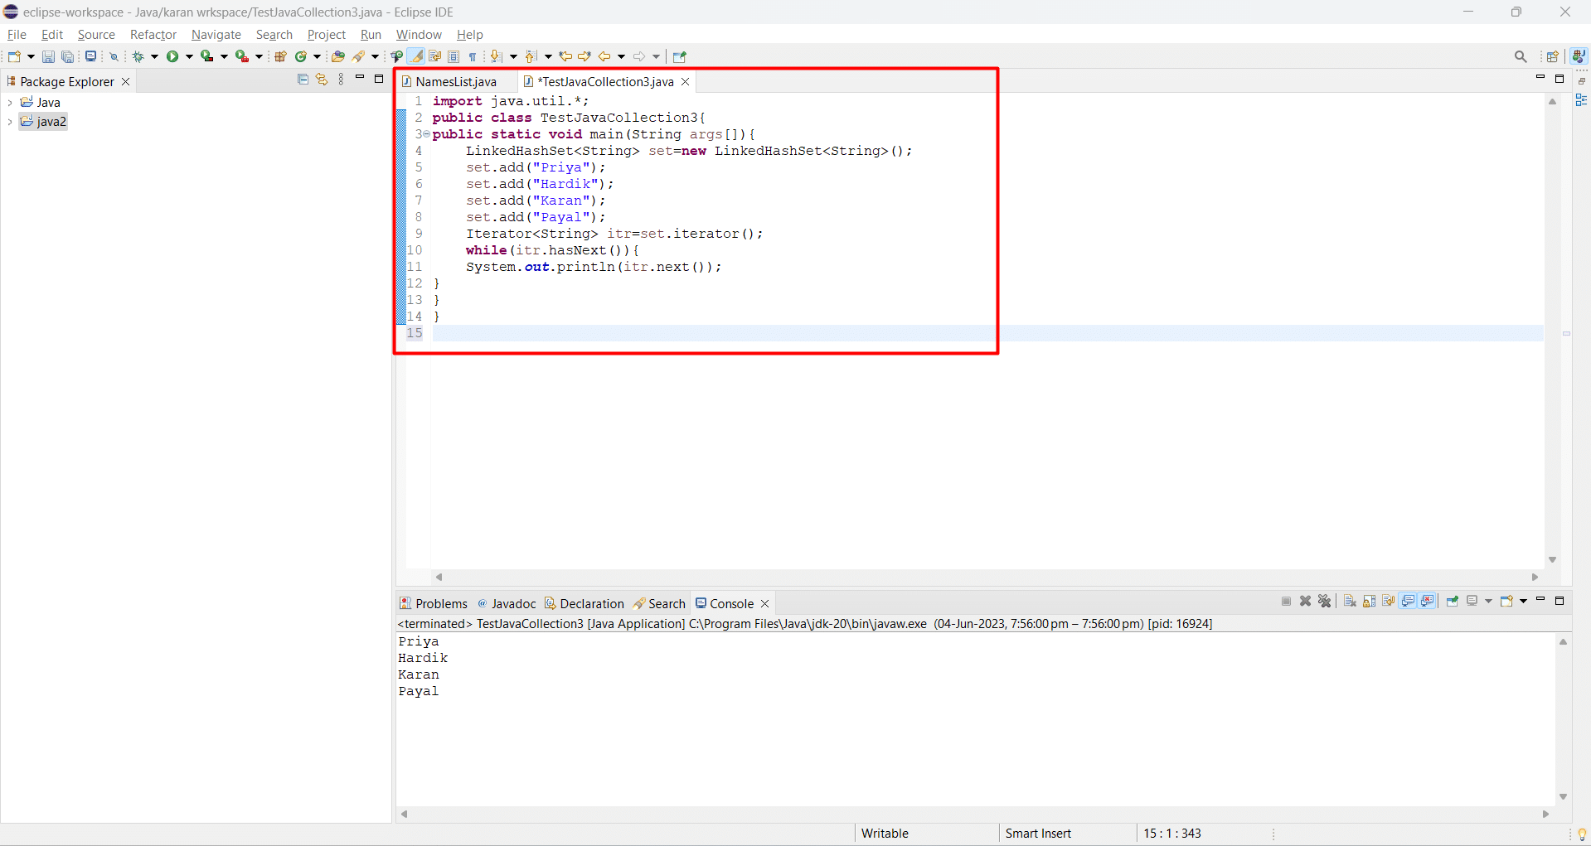Open the Coverage dropdown arrow
The width and height of the screenshot is (1591, 846).
pyautogui.click(x=224, y=56)
